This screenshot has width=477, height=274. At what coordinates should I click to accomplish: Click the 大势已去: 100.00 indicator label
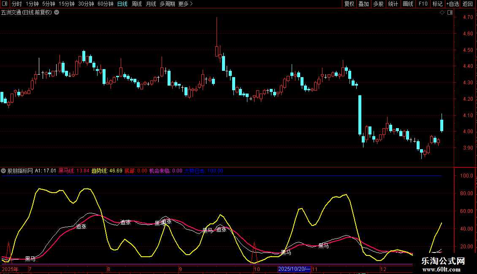coord(204,171)
